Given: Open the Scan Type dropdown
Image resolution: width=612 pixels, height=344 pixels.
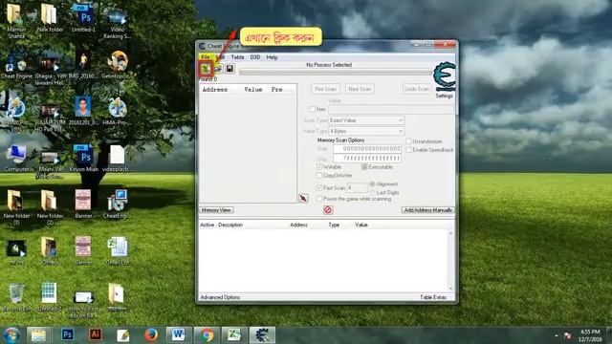Looking at the screenshot, I should [366, 120].
